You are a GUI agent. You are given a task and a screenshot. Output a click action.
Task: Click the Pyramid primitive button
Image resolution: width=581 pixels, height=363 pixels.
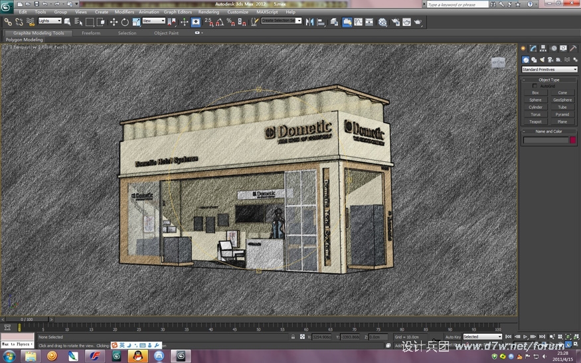coord(562,114)
